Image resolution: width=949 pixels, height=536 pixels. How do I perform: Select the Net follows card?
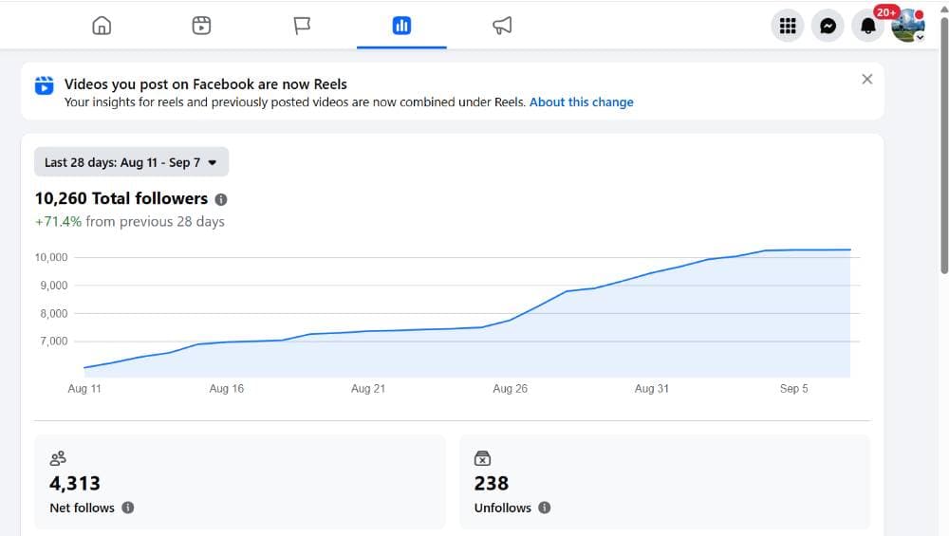pos(240,482)
